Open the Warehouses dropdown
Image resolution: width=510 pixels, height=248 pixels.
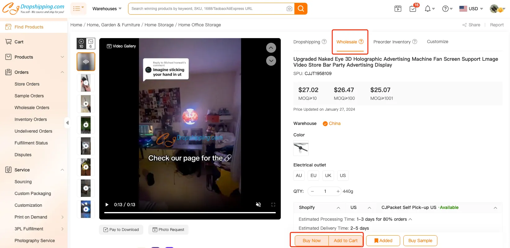[x=107, y=9]
